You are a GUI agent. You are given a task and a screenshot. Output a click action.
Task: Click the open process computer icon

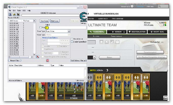pyautogui.click(x=10, y=14)
